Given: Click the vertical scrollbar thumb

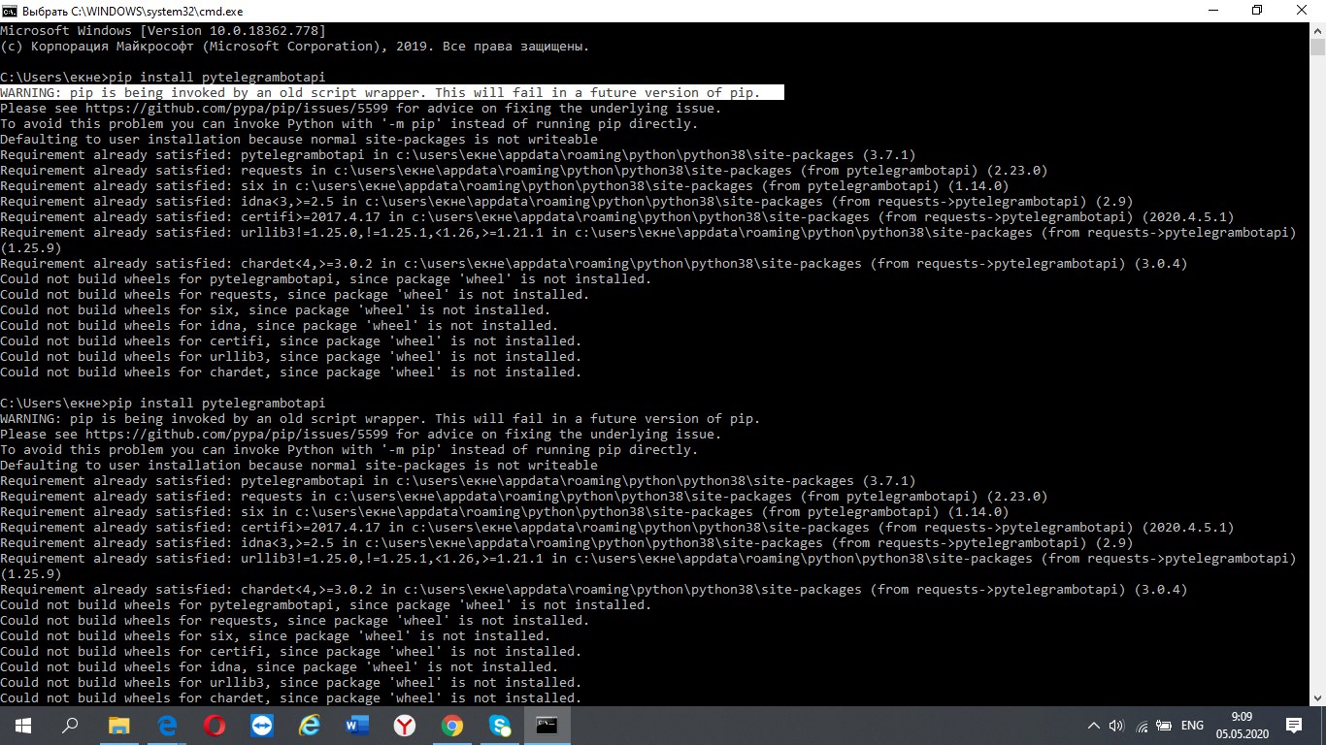Looking at the screenshot, I should pyautogui.click(x=1317, y=48).
